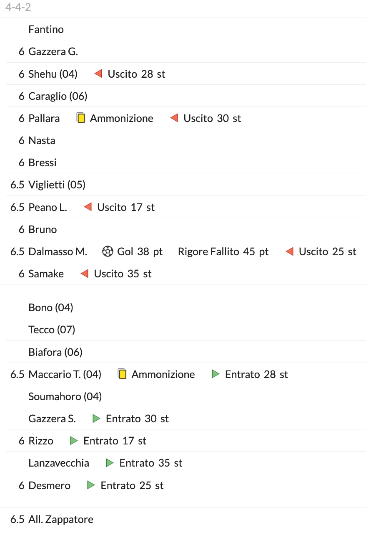The height and width of the screenshot is (533, 366).
Task: Click Pallara's yellow card icon
Action: 81,118
